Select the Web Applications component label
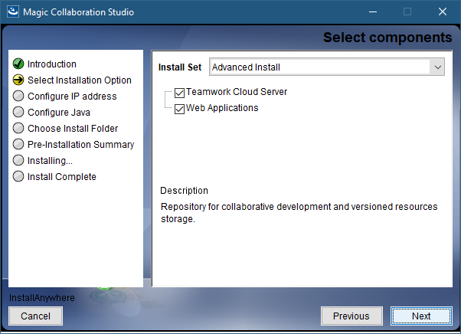This screenshot has height=334, width=461. [x=222, y=108]
